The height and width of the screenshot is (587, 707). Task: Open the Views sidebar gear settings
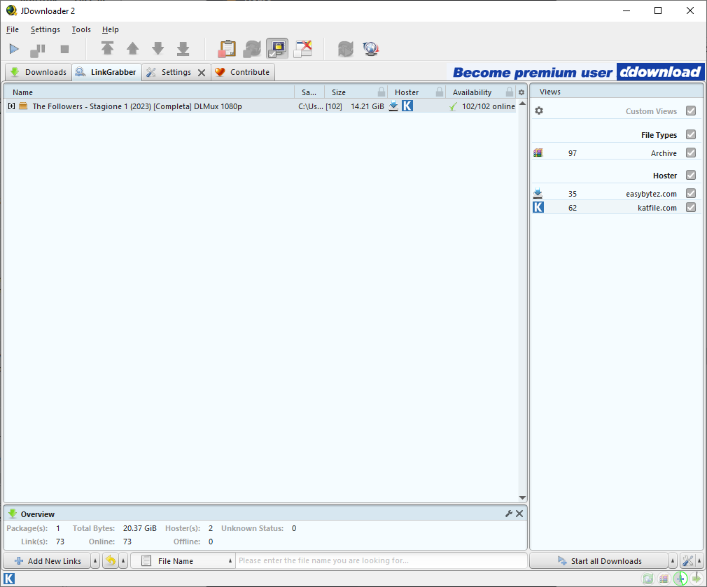pos(539,111)
